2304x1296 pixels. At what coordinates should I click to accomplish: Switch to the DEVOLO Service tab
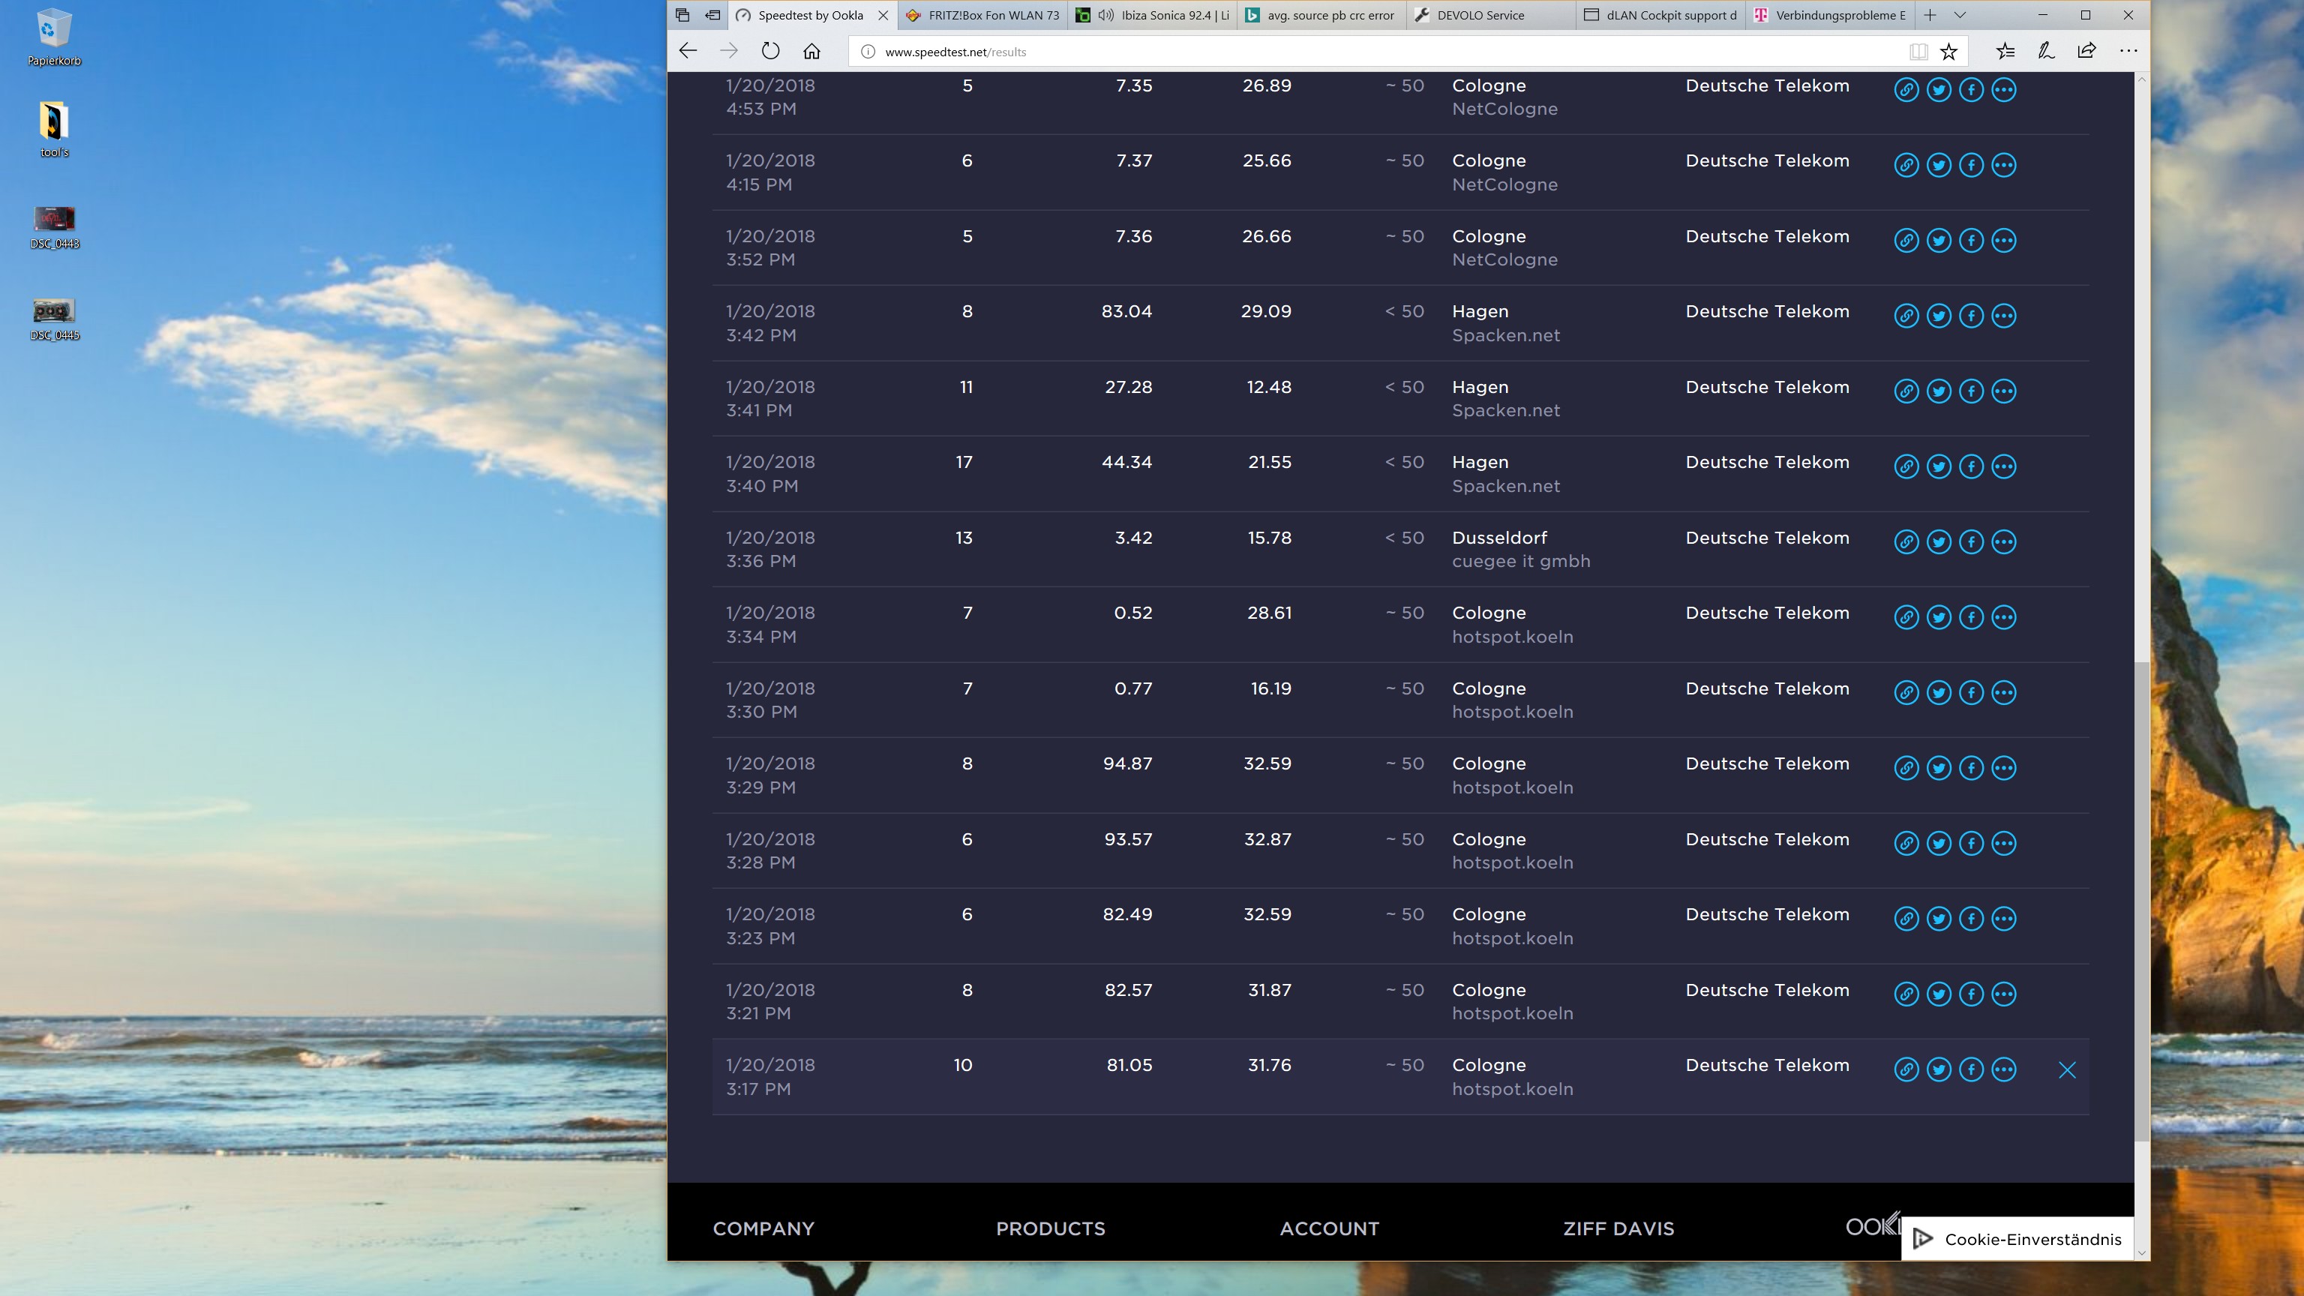pyautogui.click(x=1490, y=15)
